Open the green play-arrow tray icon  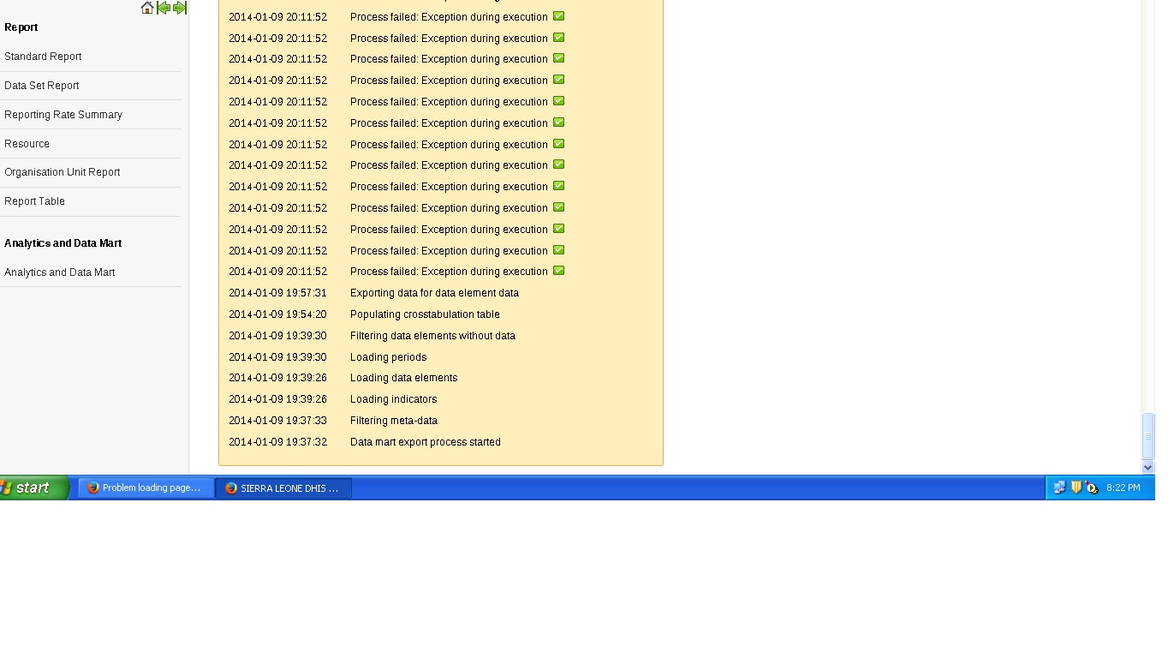1092,488
